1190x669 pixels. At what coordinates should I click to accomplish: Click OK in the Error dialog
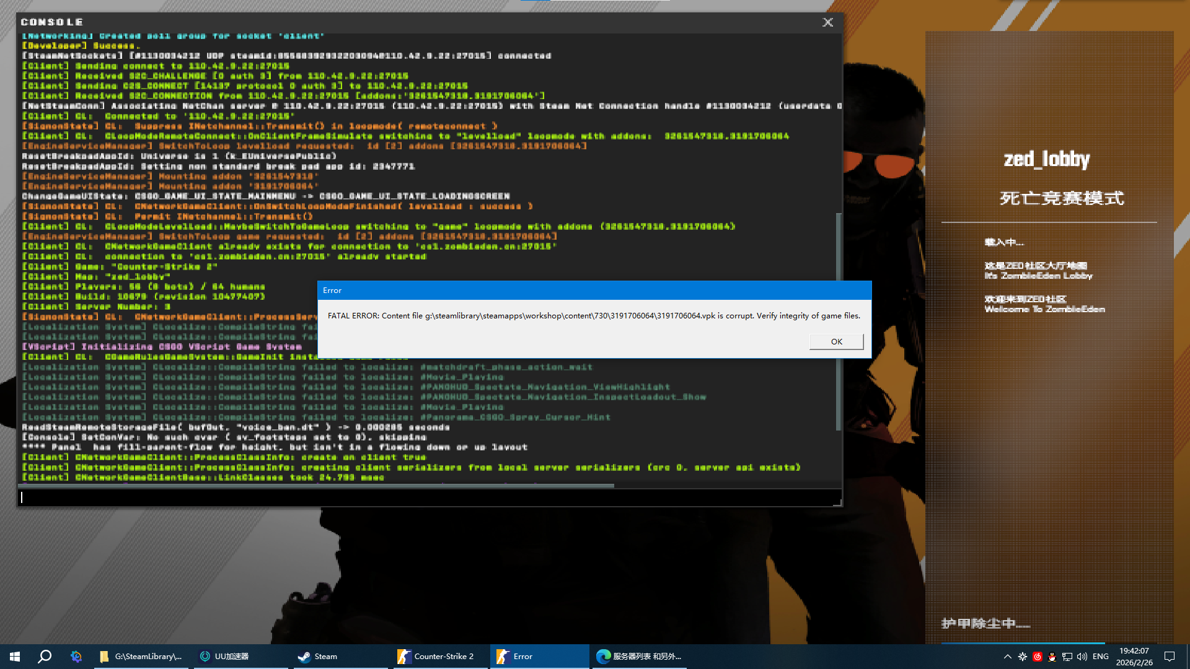pos(836,342)
